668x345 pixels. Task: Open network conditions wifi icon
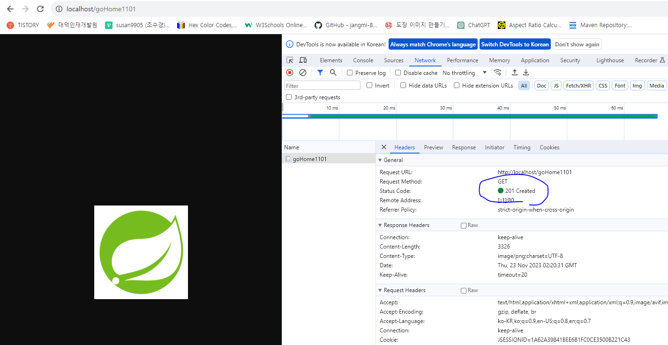[498, 73]
